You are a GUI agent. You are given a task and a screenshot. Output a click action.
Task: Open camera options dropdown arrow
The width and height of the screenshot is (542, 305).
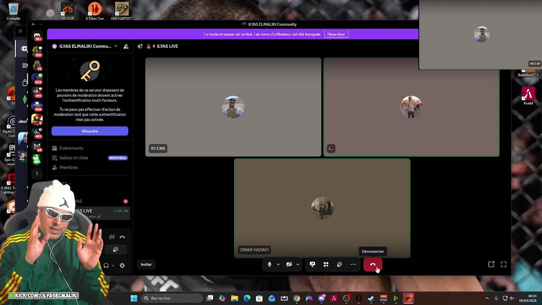tap(298, 264)
